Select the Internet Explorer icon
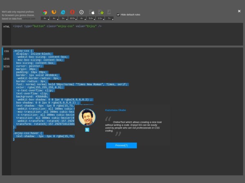245x183 pixels. (63, 13)
